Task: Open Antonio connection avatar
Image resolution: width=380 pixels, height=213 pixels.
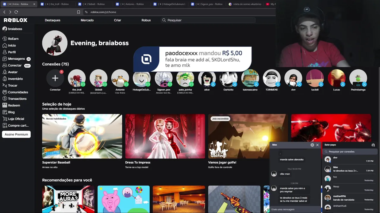Action: pos(120,78)
